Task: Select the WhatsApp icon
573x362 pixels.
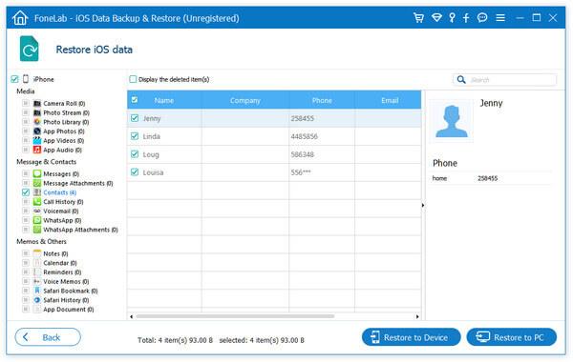Action: 37,220
